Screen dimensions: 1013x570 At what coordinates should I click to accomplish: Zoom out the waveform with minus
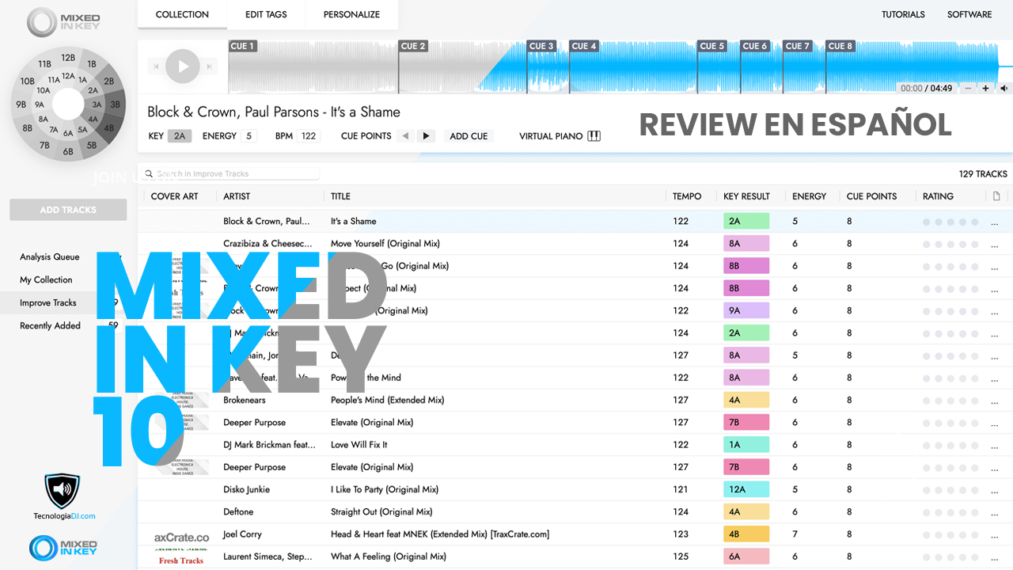click(x=968, y=89)
